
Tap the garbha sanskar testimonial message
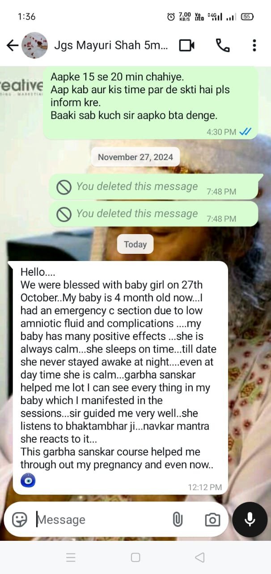[120, 378]
